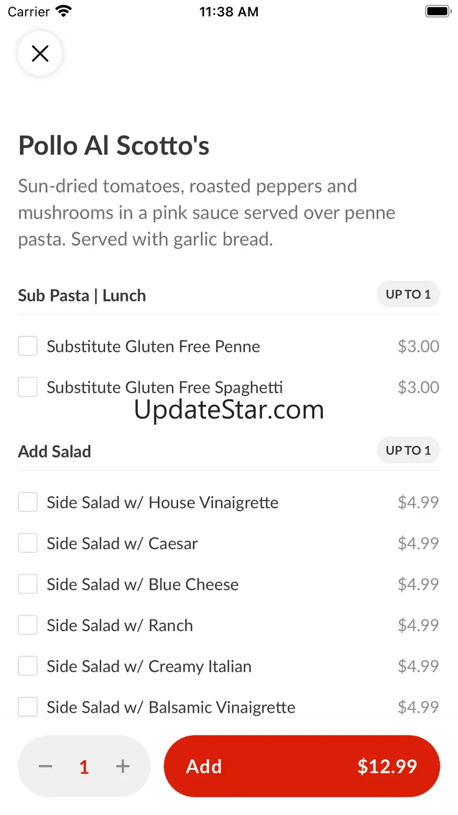Tap the quantity number 1
The image size is (458, 815).
click(x=84, y=767)
